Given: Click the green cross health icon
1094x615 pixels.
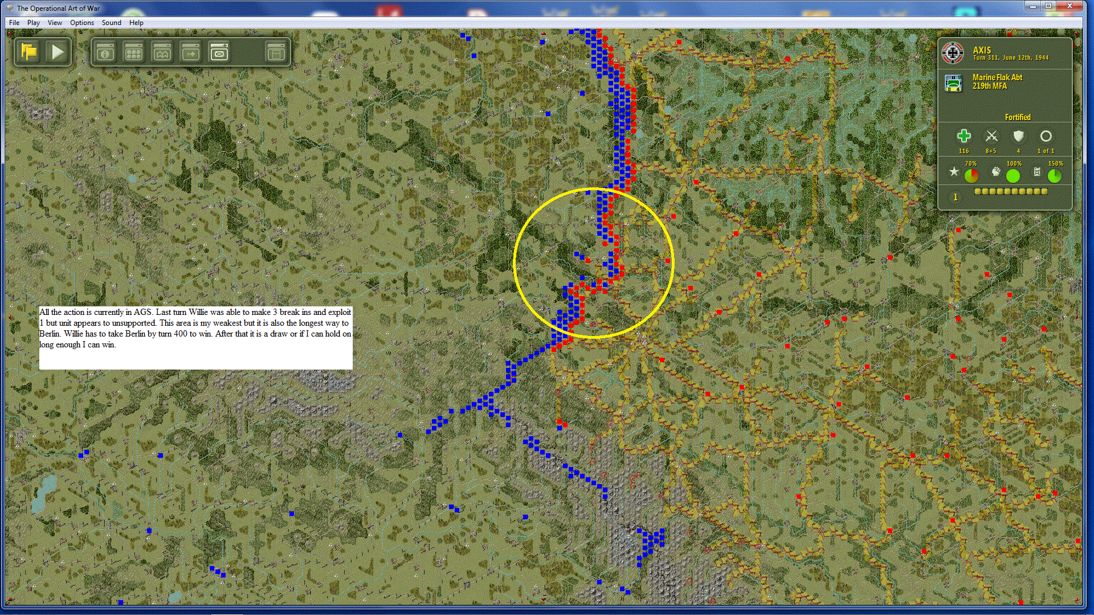Looking at the screenshot, I should click(964, 136).
